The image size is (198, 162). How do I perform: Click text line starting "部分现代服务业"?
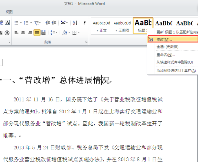click(x=83, y=124)
